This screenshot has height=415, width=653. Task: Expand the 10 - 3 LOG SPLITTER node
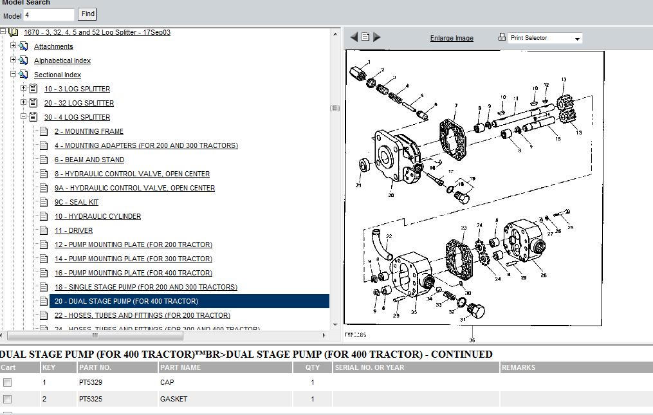click(x=24, y=88)
